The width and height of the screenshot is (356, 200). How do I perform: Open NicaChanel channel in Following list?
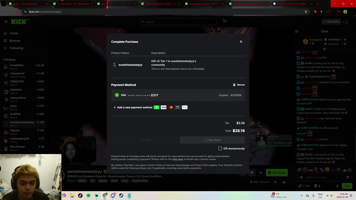24,148
